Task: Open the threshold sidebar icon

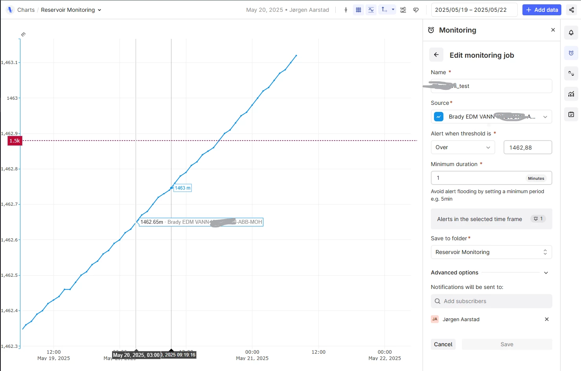Action: tap(571, 73)
